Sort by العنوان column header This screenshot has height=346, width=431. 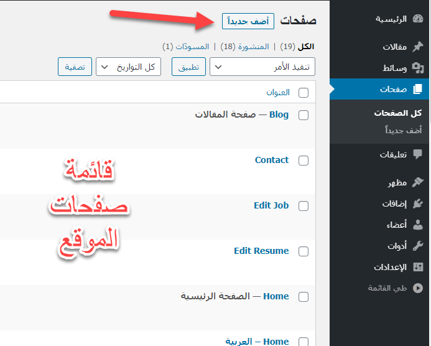(x=278, y=93)
